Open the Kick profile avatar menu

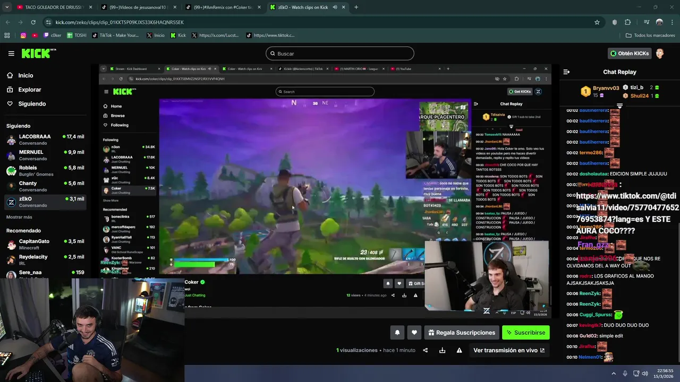(659, 54)
